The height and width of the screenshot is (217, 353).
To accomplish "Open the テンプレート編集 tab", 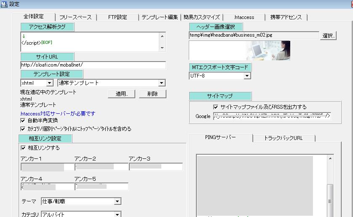I will coord(160,17).
